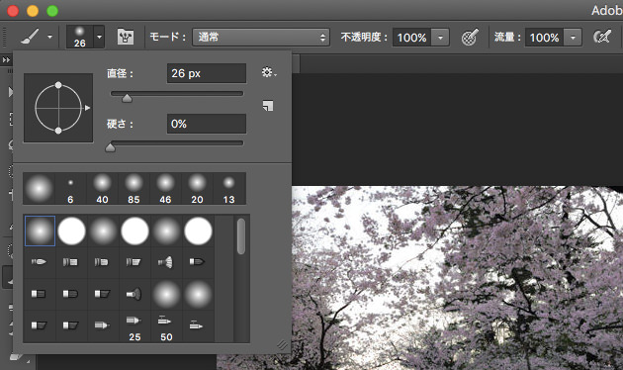Click the 硬さ slider handle
The image size is (623, 370).
point(110,147)
